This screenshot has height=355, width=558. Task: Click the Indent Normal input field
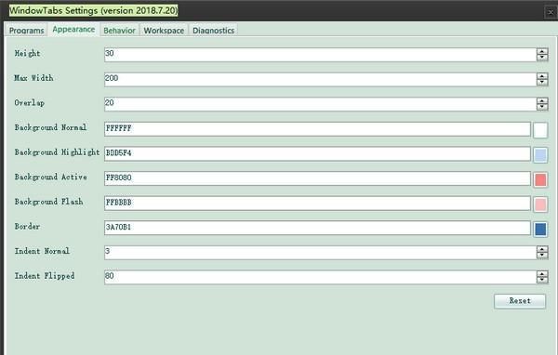(320, 253)
